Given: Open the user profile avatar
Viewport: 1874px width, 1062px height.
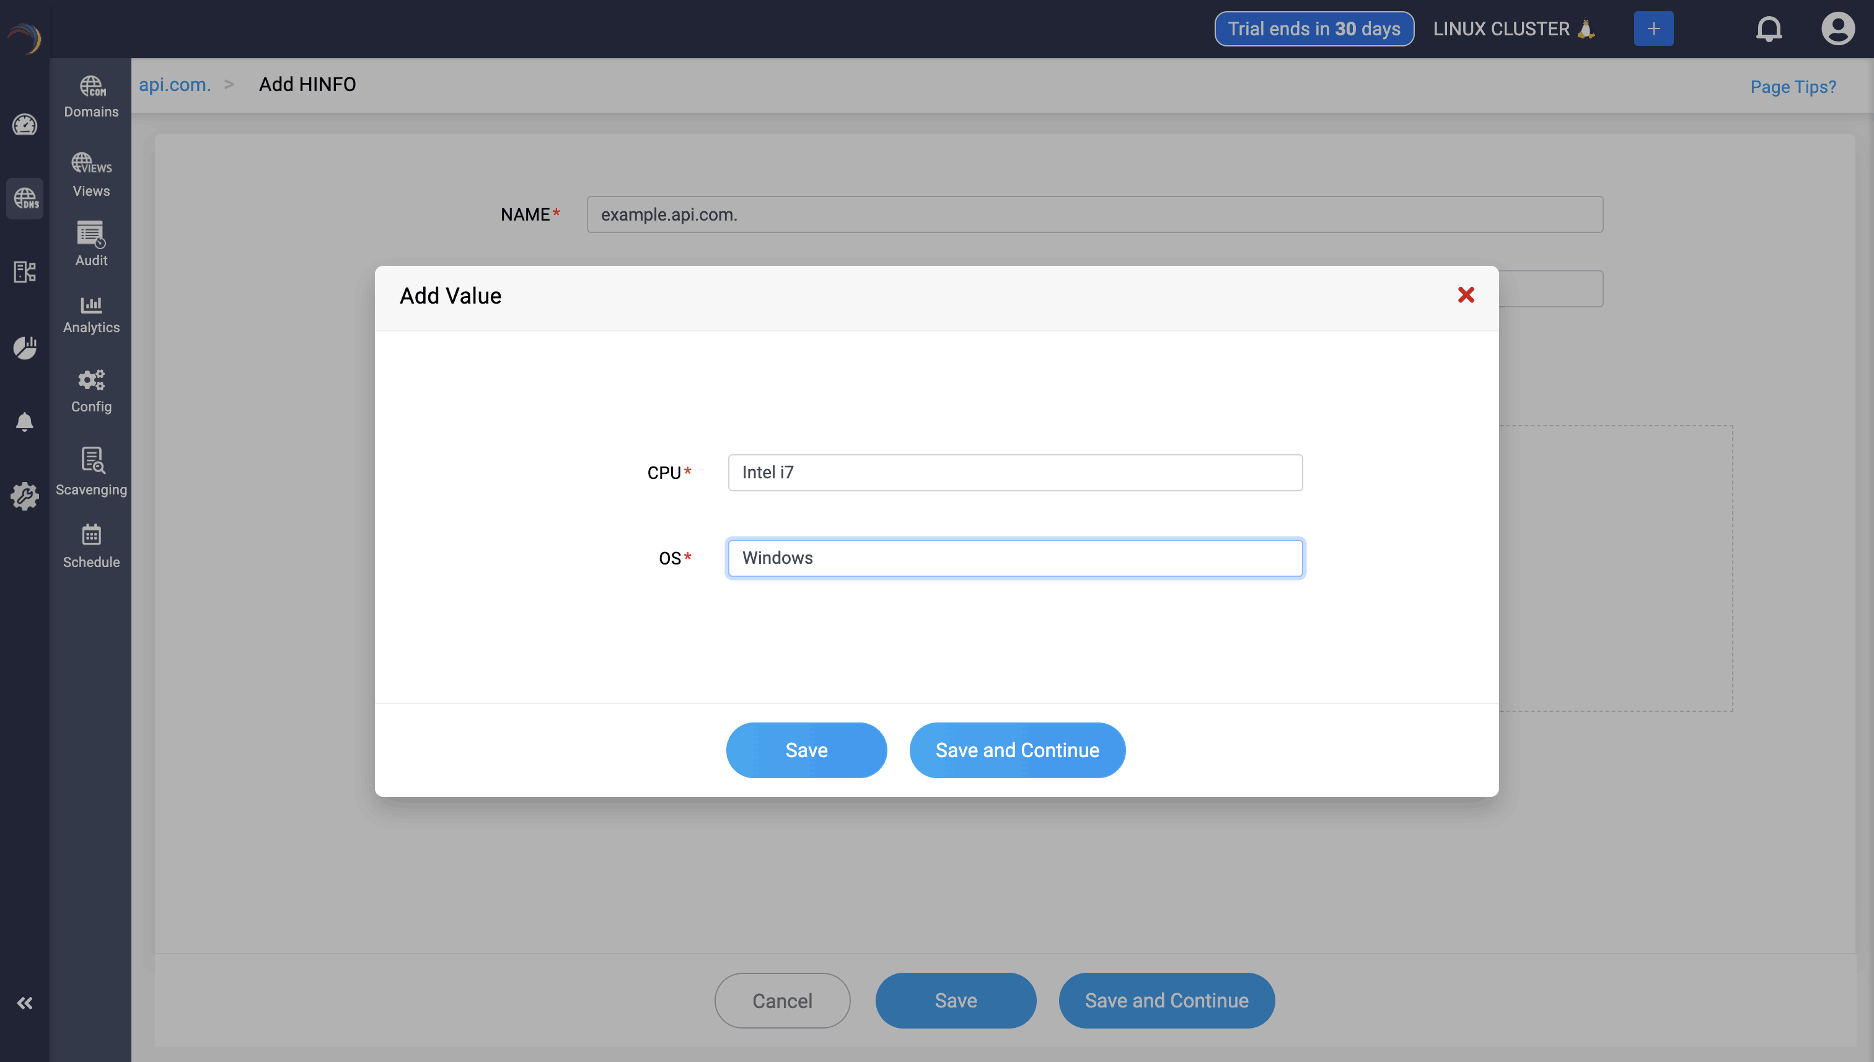Looking at the screenshot, I should click(x=1837, y=29).
